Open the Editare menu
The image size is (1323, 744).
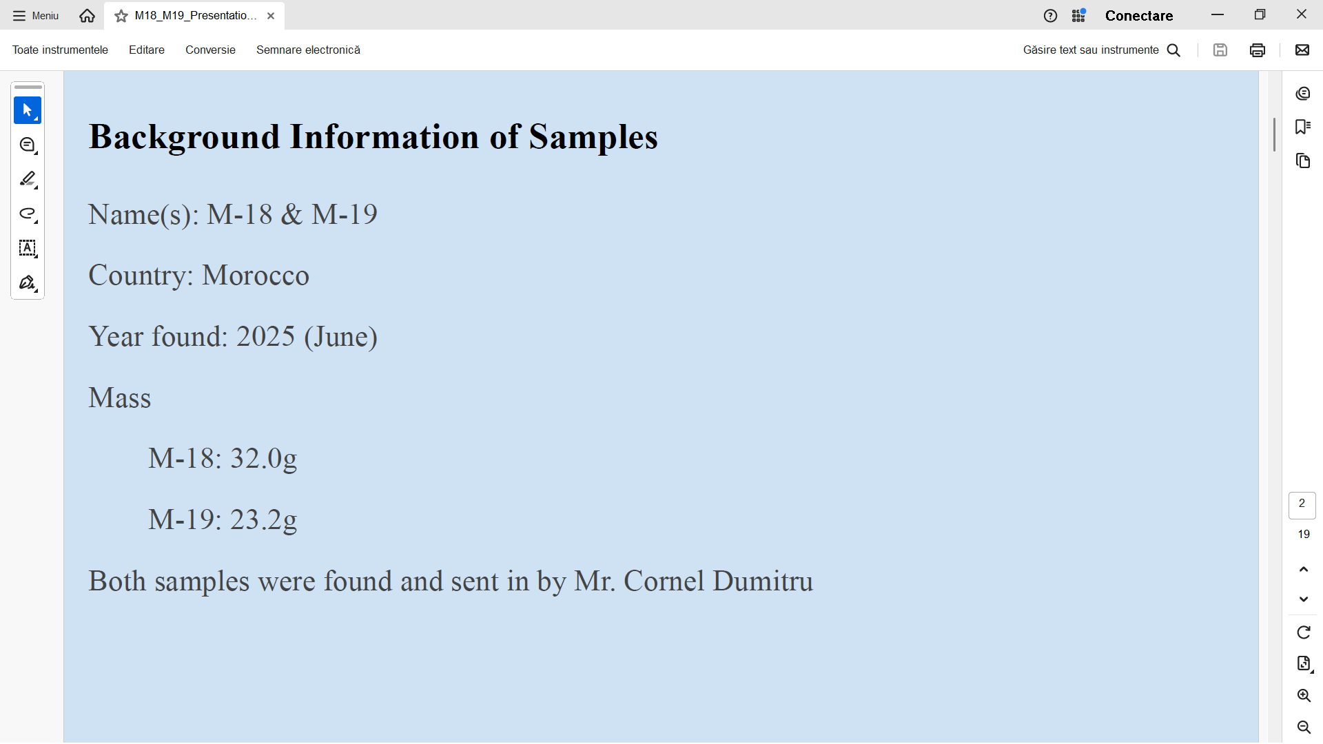pyautogui.click(x=147, y=50)
